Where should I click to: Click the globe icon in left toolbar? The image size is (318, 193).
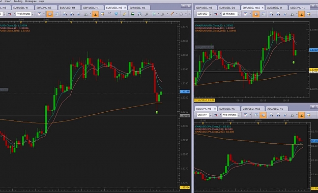click(x=116, y=14)
